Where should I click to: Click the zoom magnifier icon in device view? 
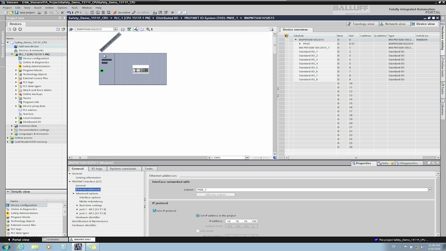coord(148,29)
